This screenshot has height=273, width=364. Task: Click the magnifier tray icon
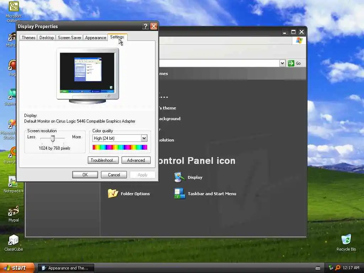tap(338, 268)
